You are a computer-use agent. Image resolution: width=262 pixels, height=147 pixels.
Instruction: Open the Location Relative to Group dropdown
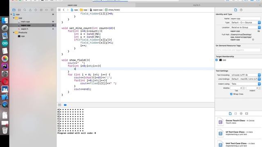[245, 27]
